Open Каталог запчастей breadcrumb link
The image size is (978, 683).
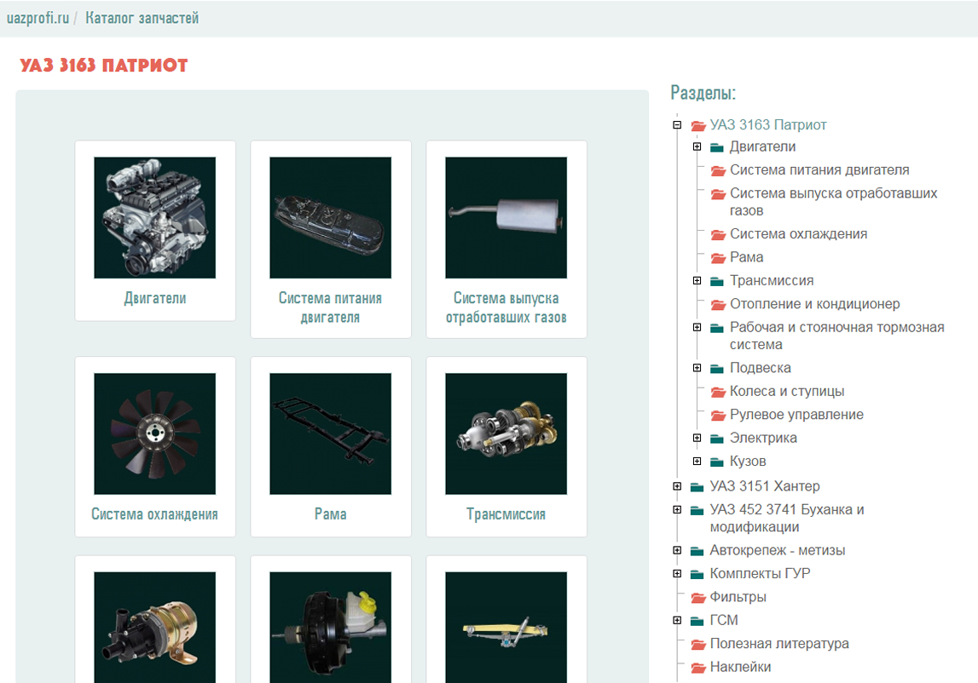click(x=142, y=18)
